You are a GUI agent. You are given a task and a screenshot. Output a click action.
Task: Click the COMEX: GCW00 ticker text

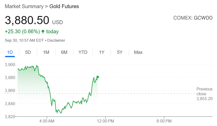[193, 18]
